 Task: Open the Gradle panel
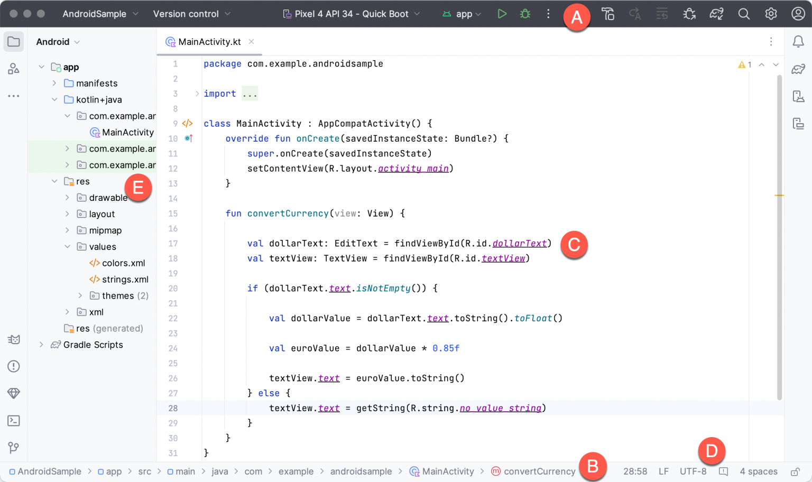(798, 69)
